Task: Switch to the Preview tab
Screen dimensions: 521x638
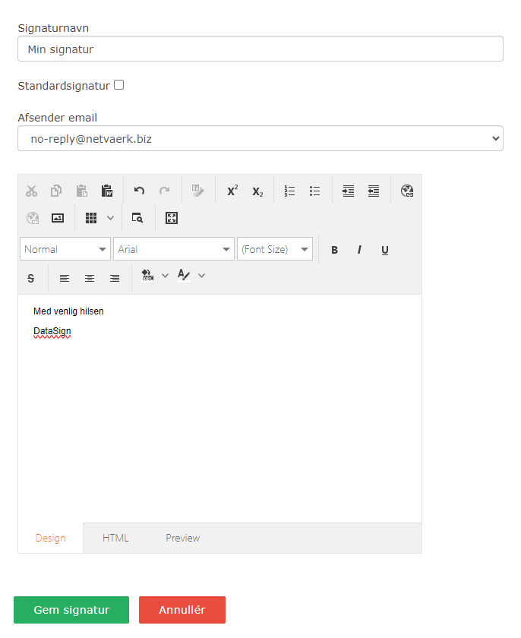Action: click(x=182, y=538)
